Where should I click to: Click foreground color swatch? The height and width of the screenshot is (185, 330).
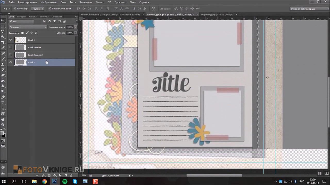pos(2,133)
